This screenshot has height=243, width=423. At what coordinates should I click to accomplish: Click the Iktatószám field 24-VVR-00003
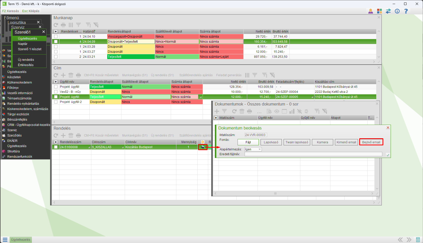tap(256, 135)
